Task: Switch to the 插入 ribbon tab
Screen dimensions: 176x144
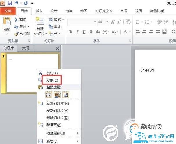Action: (39, 11)
